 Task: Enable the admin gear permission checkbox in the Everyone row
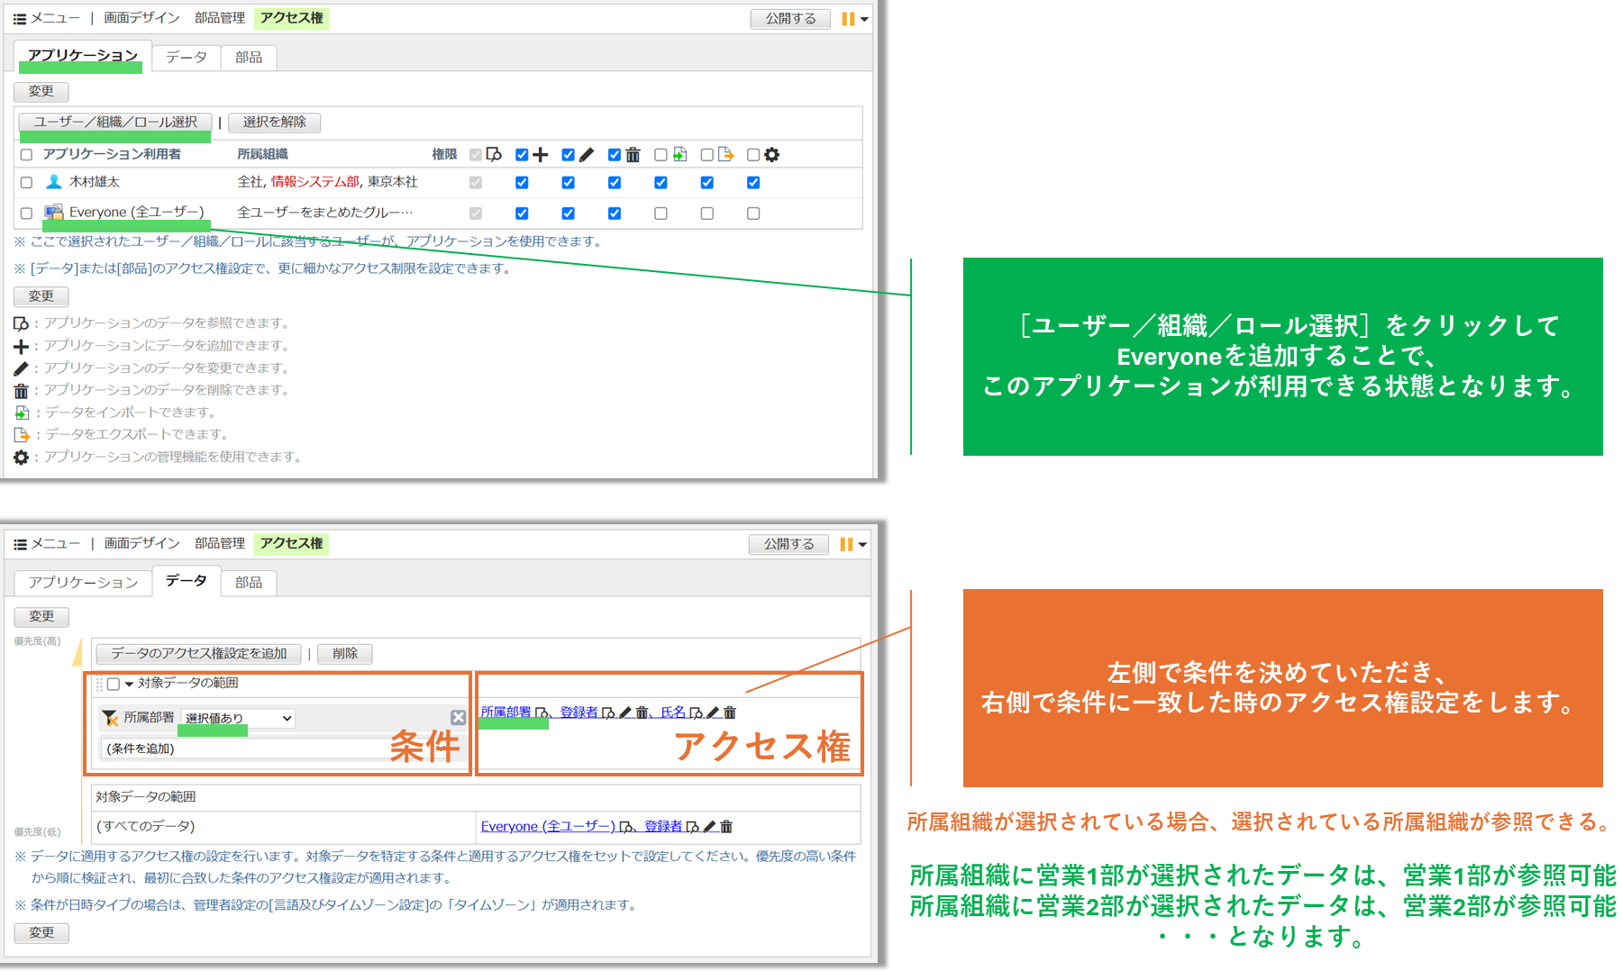click(x=753, y=213)
